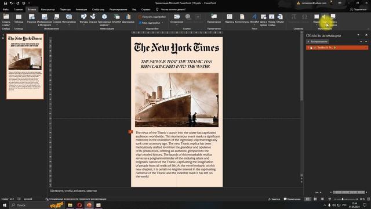The width and height of the screenshot is (371, 209).
Task: Click the Share (Поделиться) button
Action: pyautogui.click(x=358, y=9)
